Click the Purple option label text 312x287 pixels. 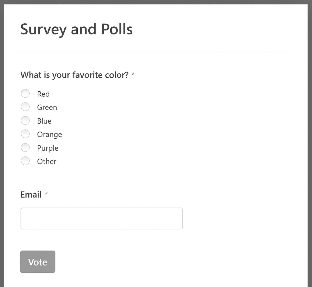coord(48,148)
